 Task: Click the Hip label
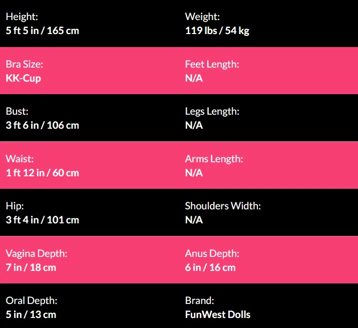point(15,206)
